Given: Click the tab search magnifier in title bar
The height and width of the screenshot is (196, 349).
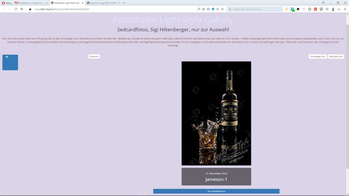Looking at the screenshot, I should tap(323, 3).
